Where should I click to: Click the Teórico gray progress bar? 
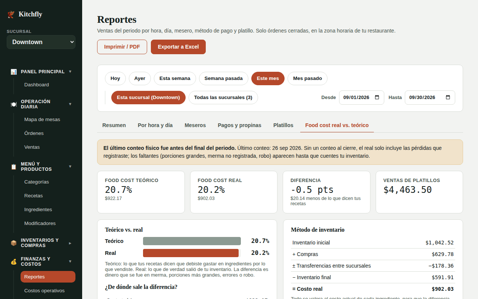tap(192, 241)
